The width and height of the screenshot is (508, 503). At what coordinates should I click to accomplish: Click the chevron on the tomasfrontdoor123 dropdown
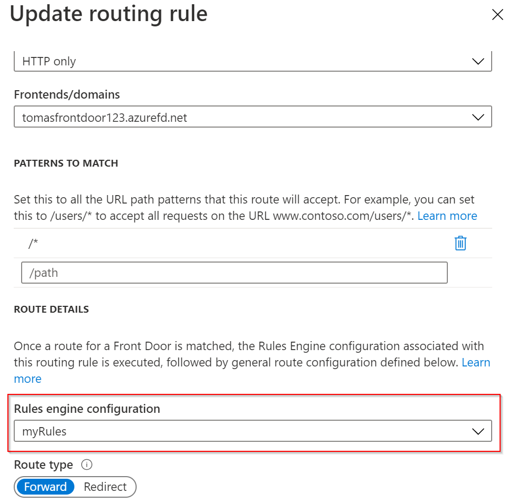click(478, 117)
